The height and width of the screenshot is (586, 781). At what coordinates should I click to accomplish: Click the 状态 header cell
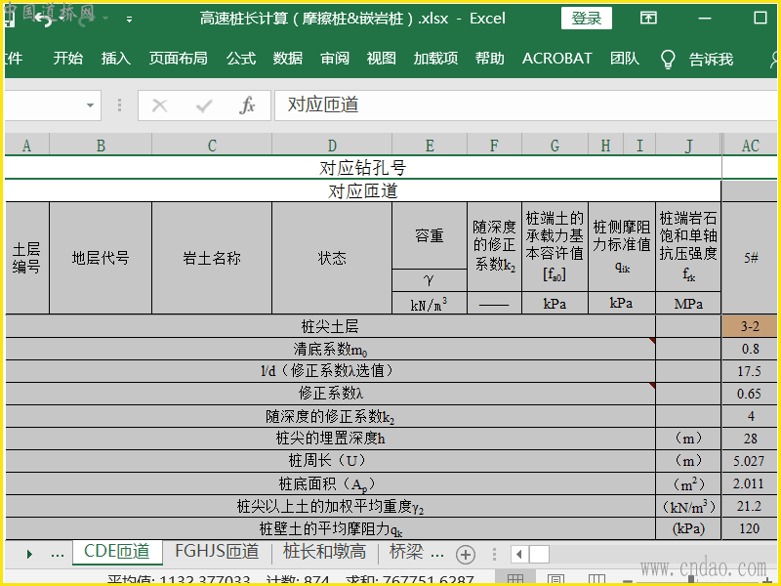point(332,258)
